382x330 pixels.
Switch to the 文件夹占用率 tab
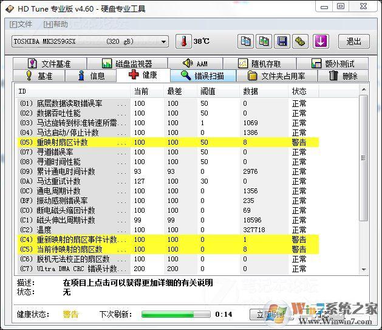pos(277,76)
